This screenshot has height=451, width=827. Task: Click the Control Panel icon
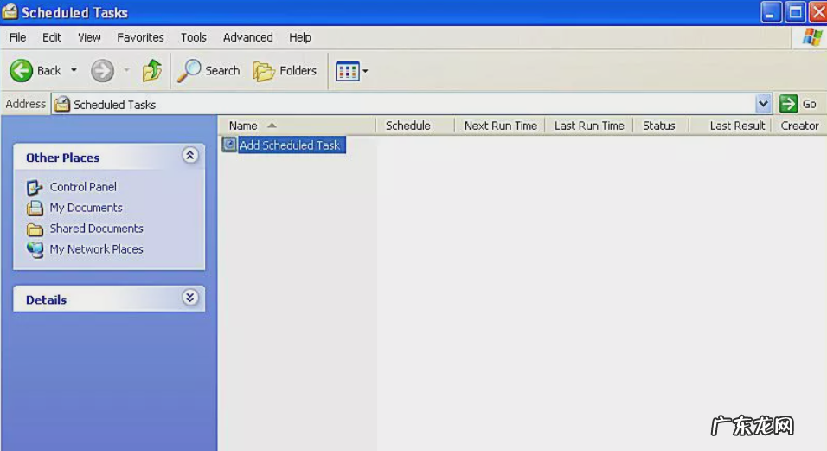tap(35, 187)
